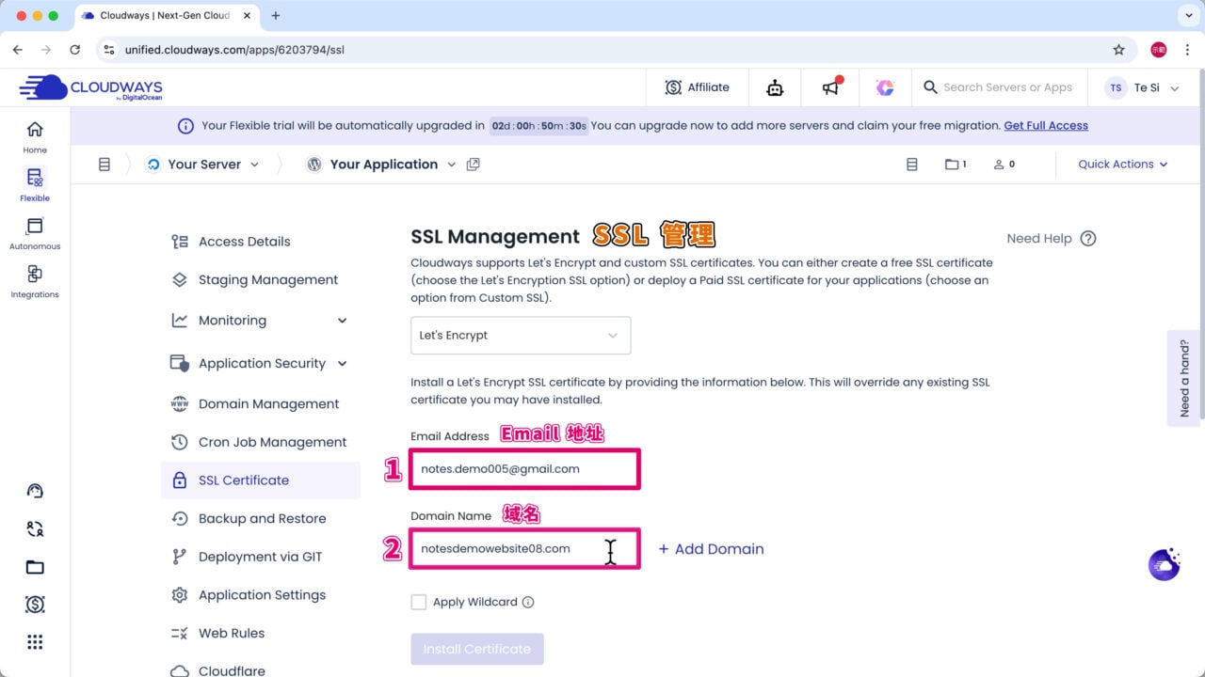This screenshot has width=1205, height=677.
Task: Click the bookmark star in address bar
Action: 1118,48
